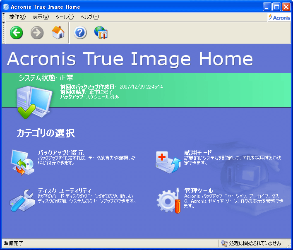Screen dimensions: 293x250
Task: Click the window resize grip in status bar
Action: (x=289, y=245)
